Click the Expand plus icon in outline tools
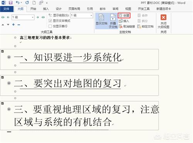 [x=14, y=25]
